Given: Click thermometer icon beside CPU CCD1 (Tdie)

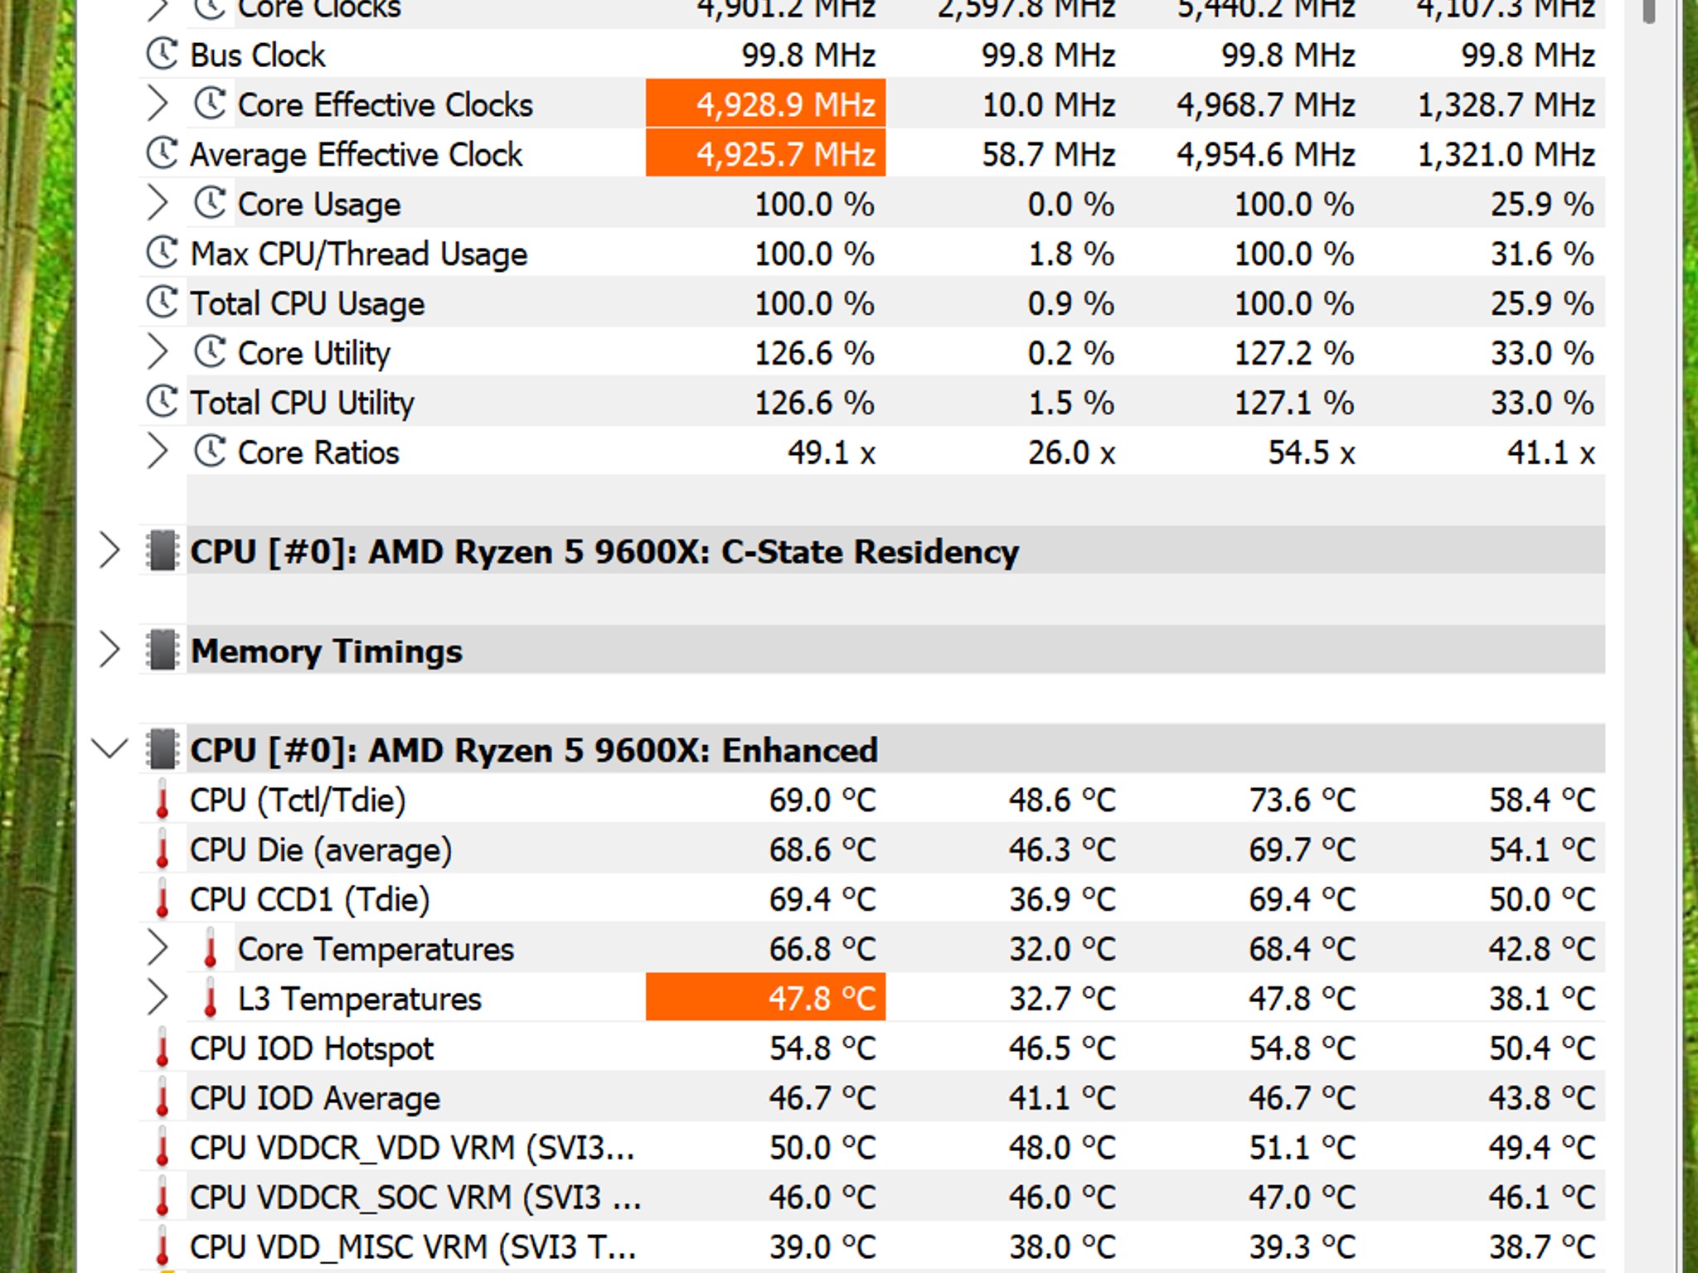Looking at the screenshot, I should (163, 900).
